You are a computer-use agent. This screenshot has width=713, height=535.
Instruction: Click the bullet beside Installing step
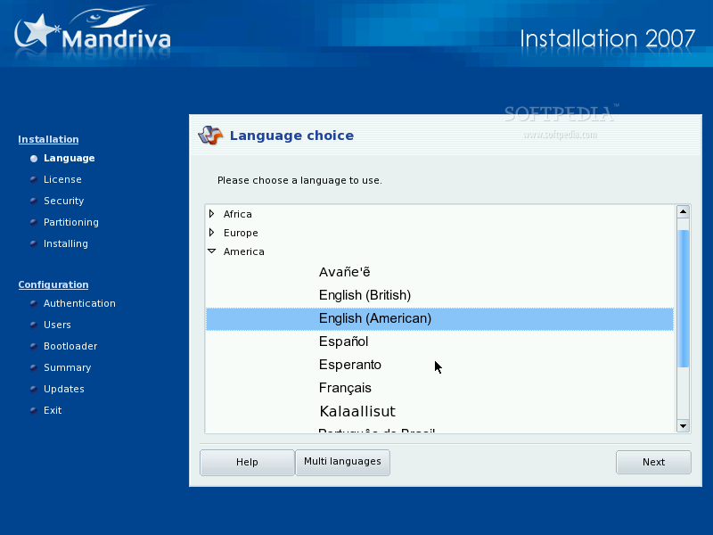(x=34, y=243)
